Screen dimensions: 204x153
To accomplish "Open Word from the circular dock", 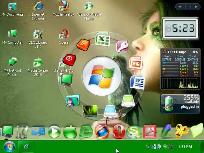I will (137, 82).
